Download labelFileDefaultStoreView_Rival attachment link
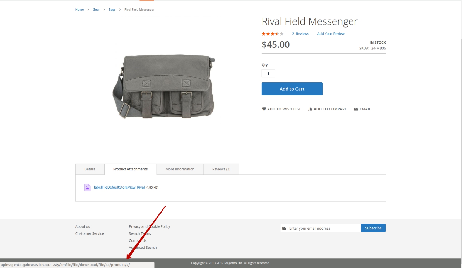The width and height of the screenshot is (462, 268). (x=119, y=187)
